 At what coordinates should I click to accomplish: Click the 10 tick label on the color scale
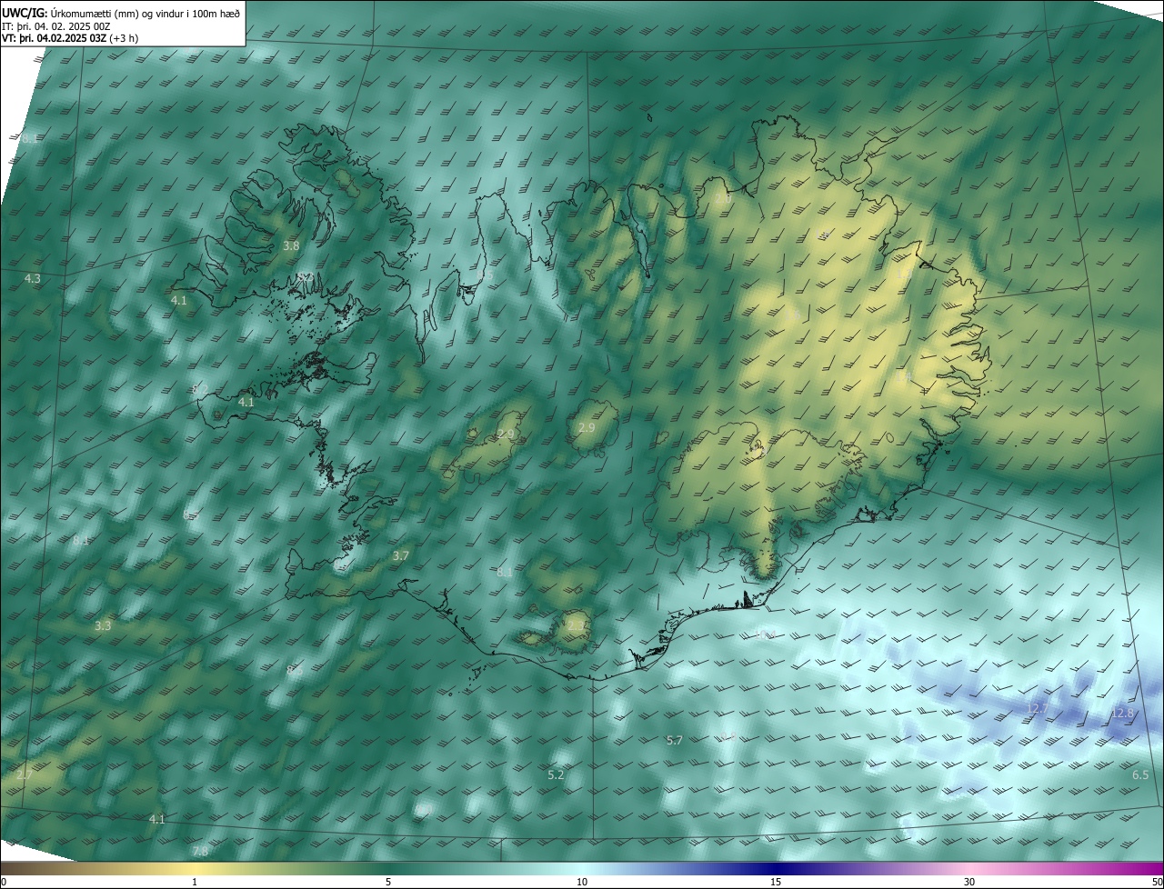click(x=582, y=882)
